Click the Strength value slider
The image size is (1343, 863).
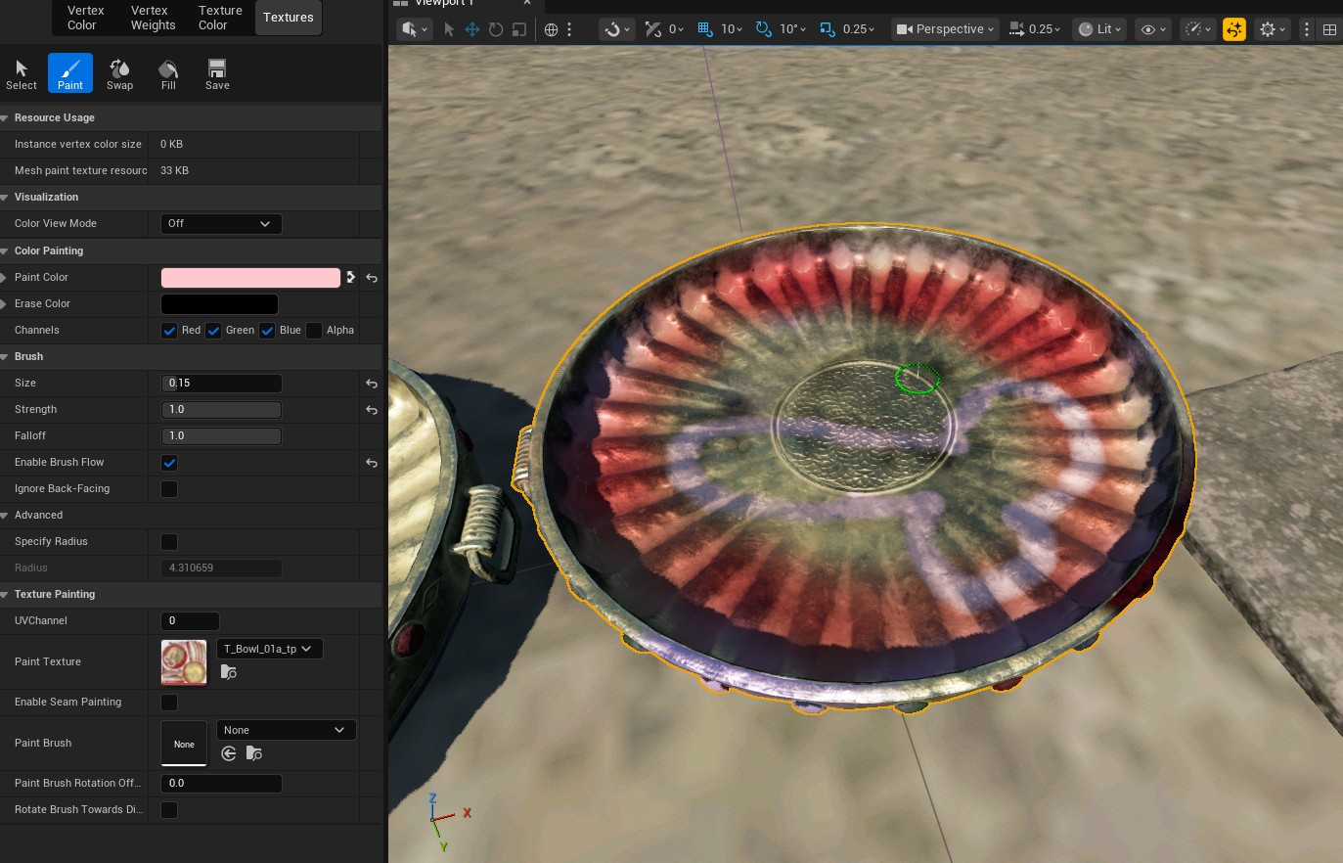click(x=221, y=410)
